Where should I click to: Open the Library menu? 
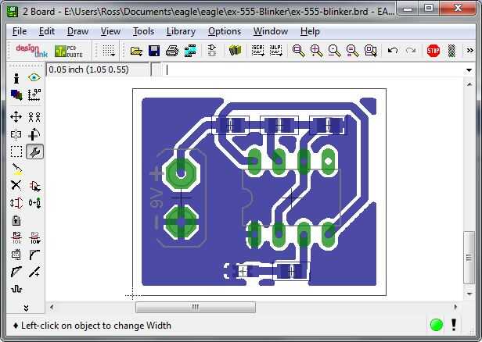coord(181,31)
